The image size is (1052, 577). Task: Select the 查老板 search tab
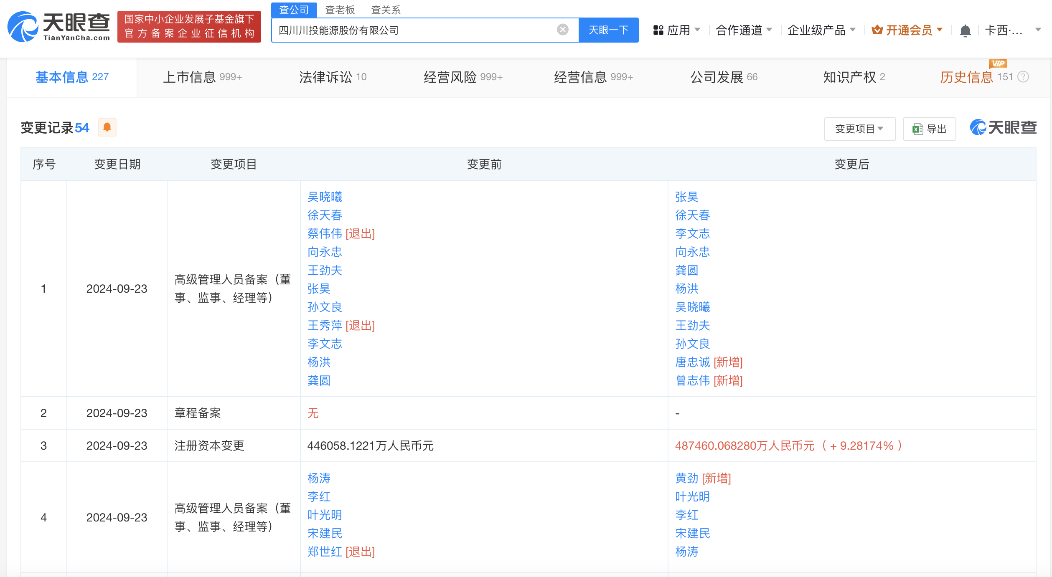coord(340,10)
